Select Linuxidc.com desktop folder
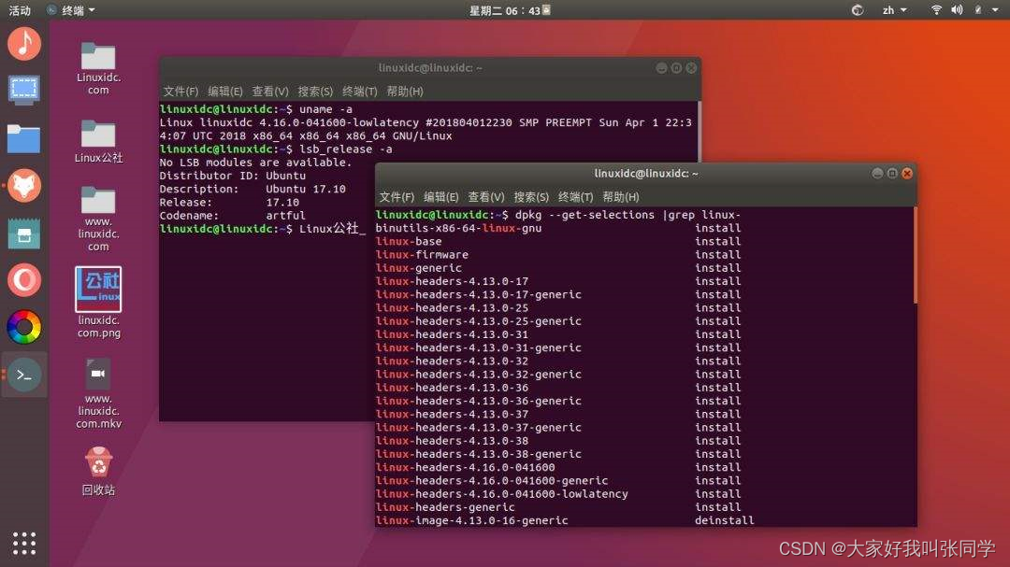Screen dimensions: 1010x567 click(x=98, y=68)
